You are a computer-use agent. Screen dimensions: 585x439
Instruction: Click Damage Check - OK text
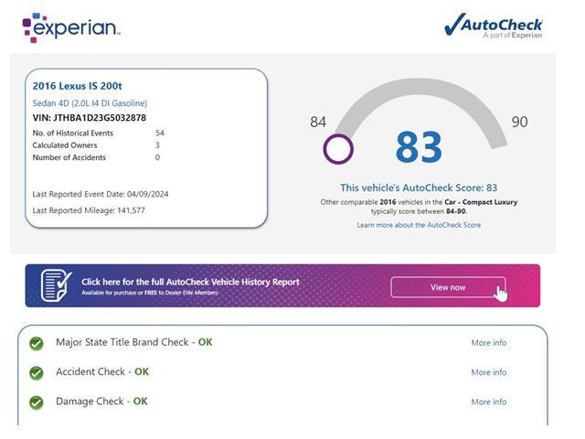101,402
